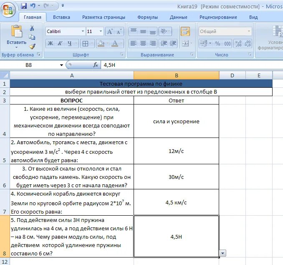
Task: Select cell сила и ускорение
Action: coord(176,121)
